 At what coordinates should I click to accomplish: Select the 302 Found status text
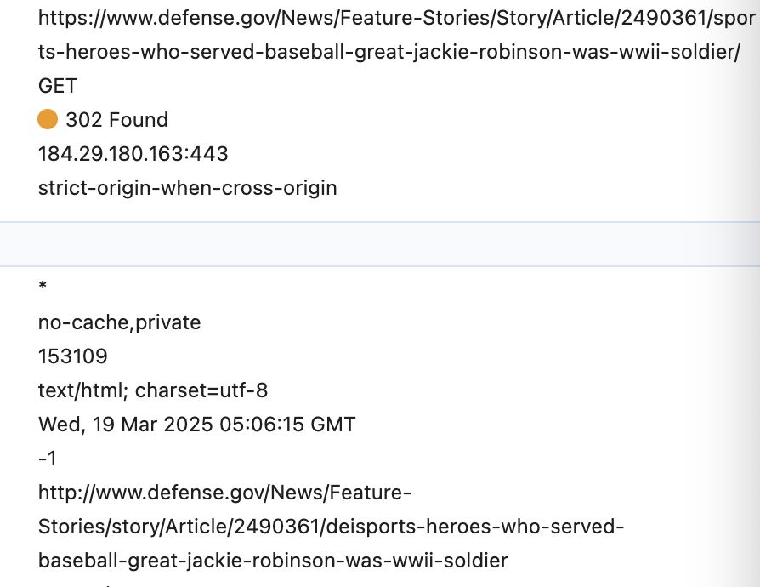tap(116, 120)
